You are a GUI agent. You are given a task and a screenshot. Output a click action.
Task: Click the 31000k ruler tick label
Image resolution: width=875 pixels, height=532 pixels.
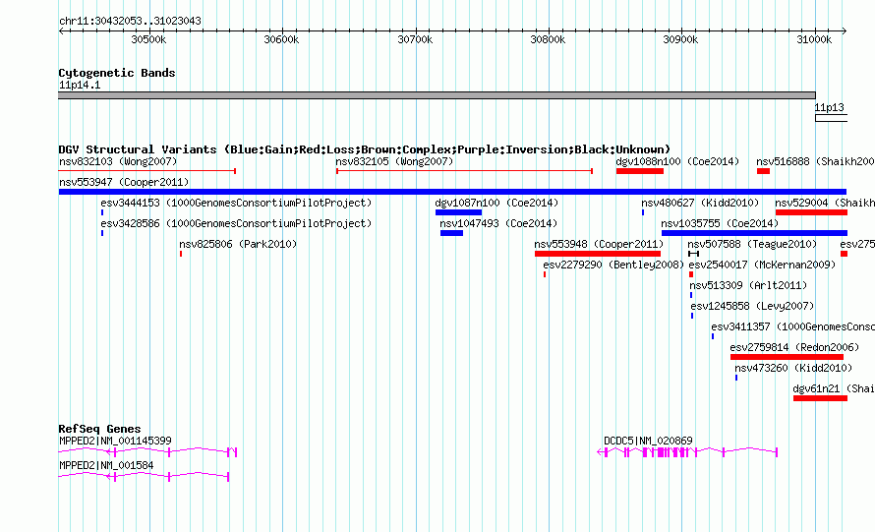pyautogui.click(x=814, y=39)
